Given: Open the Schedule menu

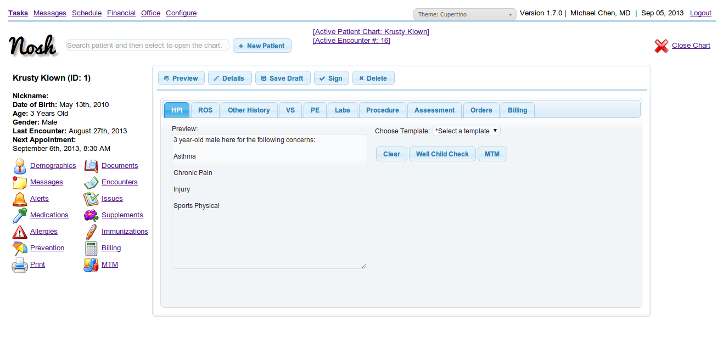Looking at the screenshot, I should [87, 13].
